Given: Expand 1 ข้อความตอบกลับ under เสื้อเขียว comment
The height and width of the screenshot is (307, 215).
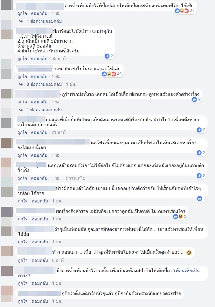Looking at the screenshot, I should pos(44,110).
